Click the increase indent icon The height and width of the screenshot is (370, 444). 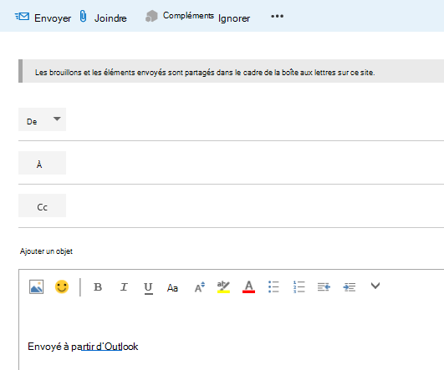point(350,287)
